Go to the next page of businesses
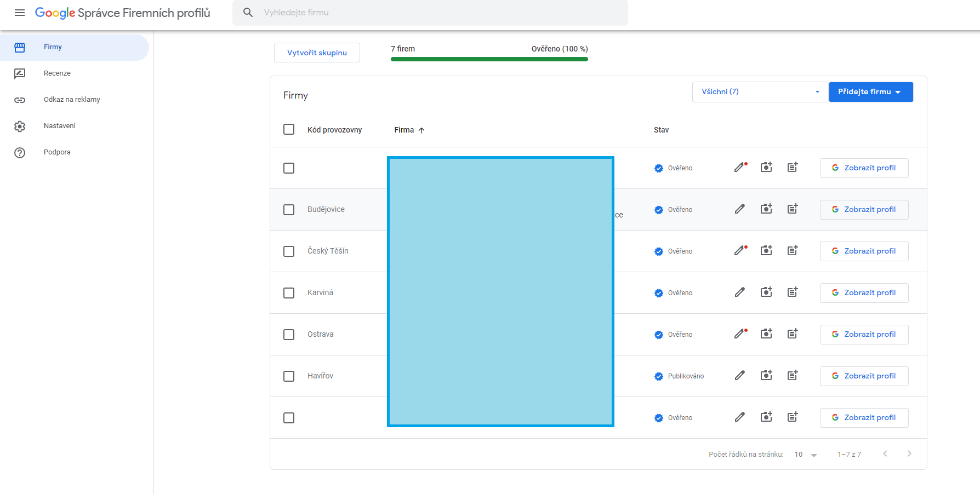Screen dimensions: 980x494 [909, 453]
